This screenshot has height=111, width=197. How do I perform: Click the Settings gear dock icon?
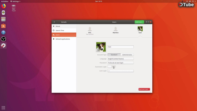[x=3, y=45]
